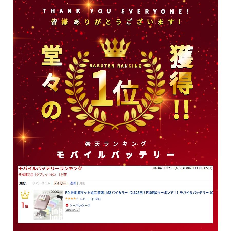231x231 pixels.
Task: Open the 多機種対応（タブレットPC） category link
Action: 37,175
